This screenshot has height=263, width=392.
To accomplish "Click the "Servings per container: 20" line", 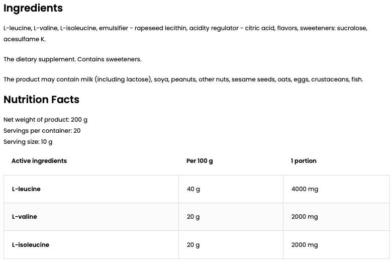I will (x=42, y=131).
